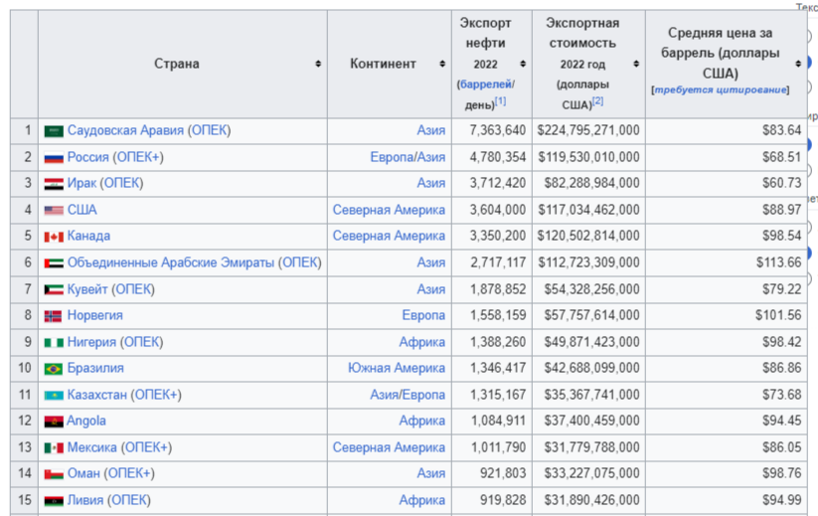Sort by Экспортная стоимость column arrows

(x=635, y=64)
